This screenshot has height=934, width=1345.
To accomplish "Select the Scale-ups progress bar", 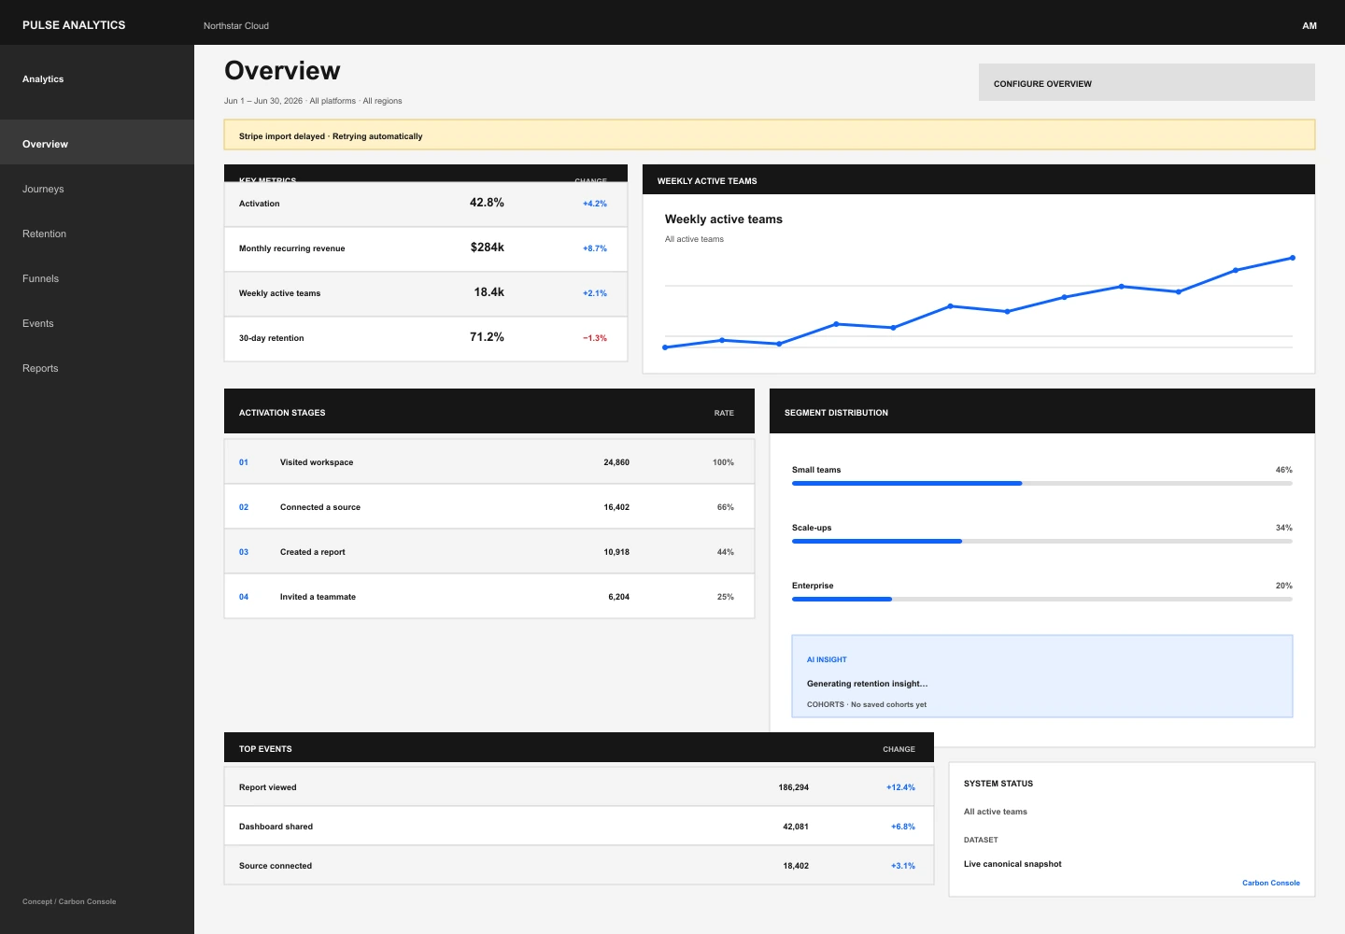I will [1042, 541].
